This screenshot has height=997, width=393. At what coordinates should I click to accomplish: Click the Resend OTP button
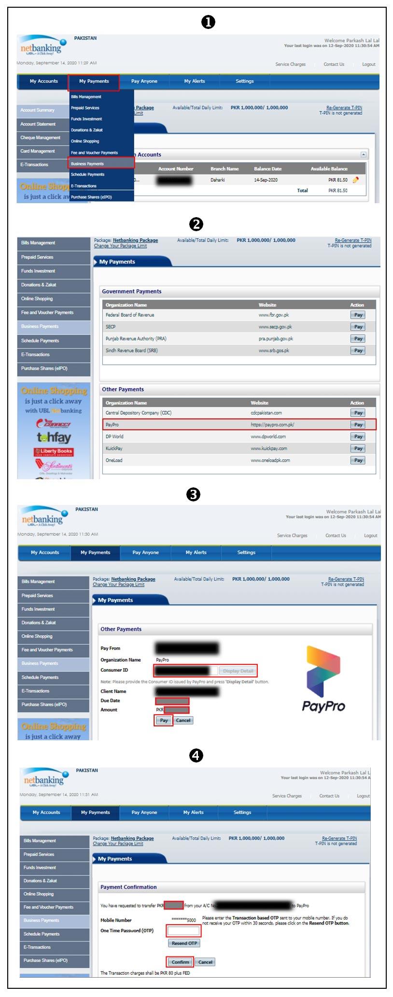pos(184,943)
